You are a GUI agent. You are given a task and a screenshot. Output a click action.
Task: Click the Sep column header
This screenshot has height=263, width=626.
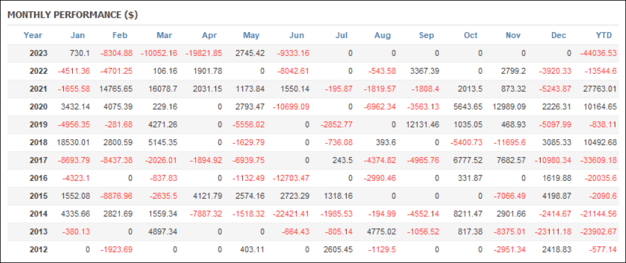click(x=427, y=35)
